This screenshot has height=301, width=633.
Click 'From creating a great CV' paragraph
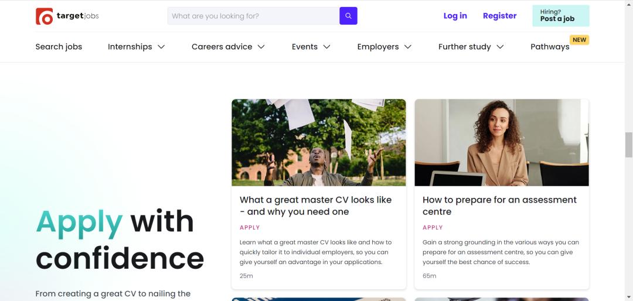113,294
